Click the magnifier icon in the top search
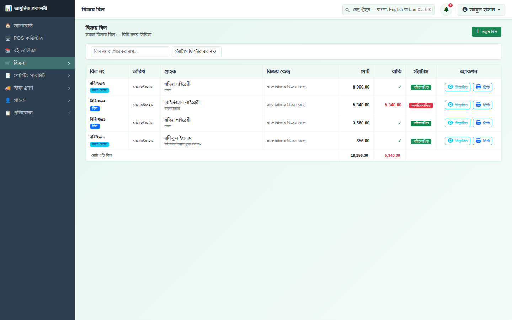Viewport: 512px width, 320px height. click(x=347, y=10)
